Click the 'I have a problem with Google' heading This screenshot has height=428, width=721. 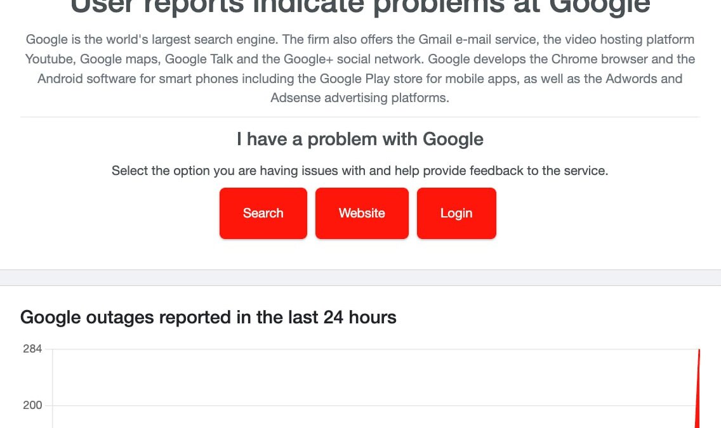point(360,139)
